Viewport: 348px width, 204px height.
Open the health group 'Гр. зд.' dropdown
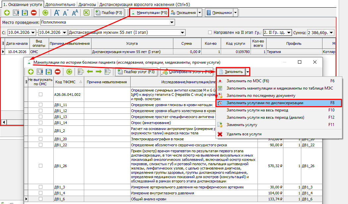[289, 33]
